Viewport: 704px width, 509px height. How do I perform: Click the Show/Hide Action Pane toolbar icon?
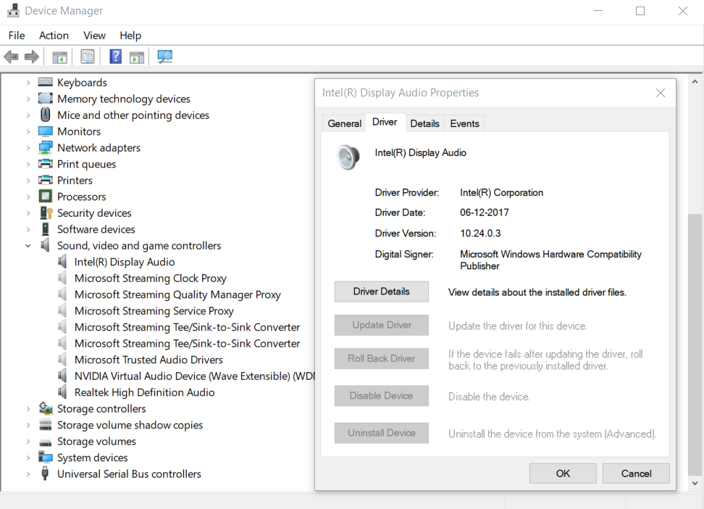tap(137, 57)
